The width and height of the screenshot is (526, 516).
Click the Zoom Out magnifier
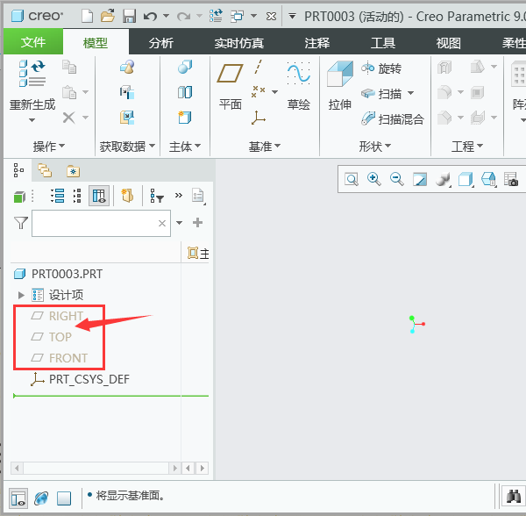[x=396, y=179]
